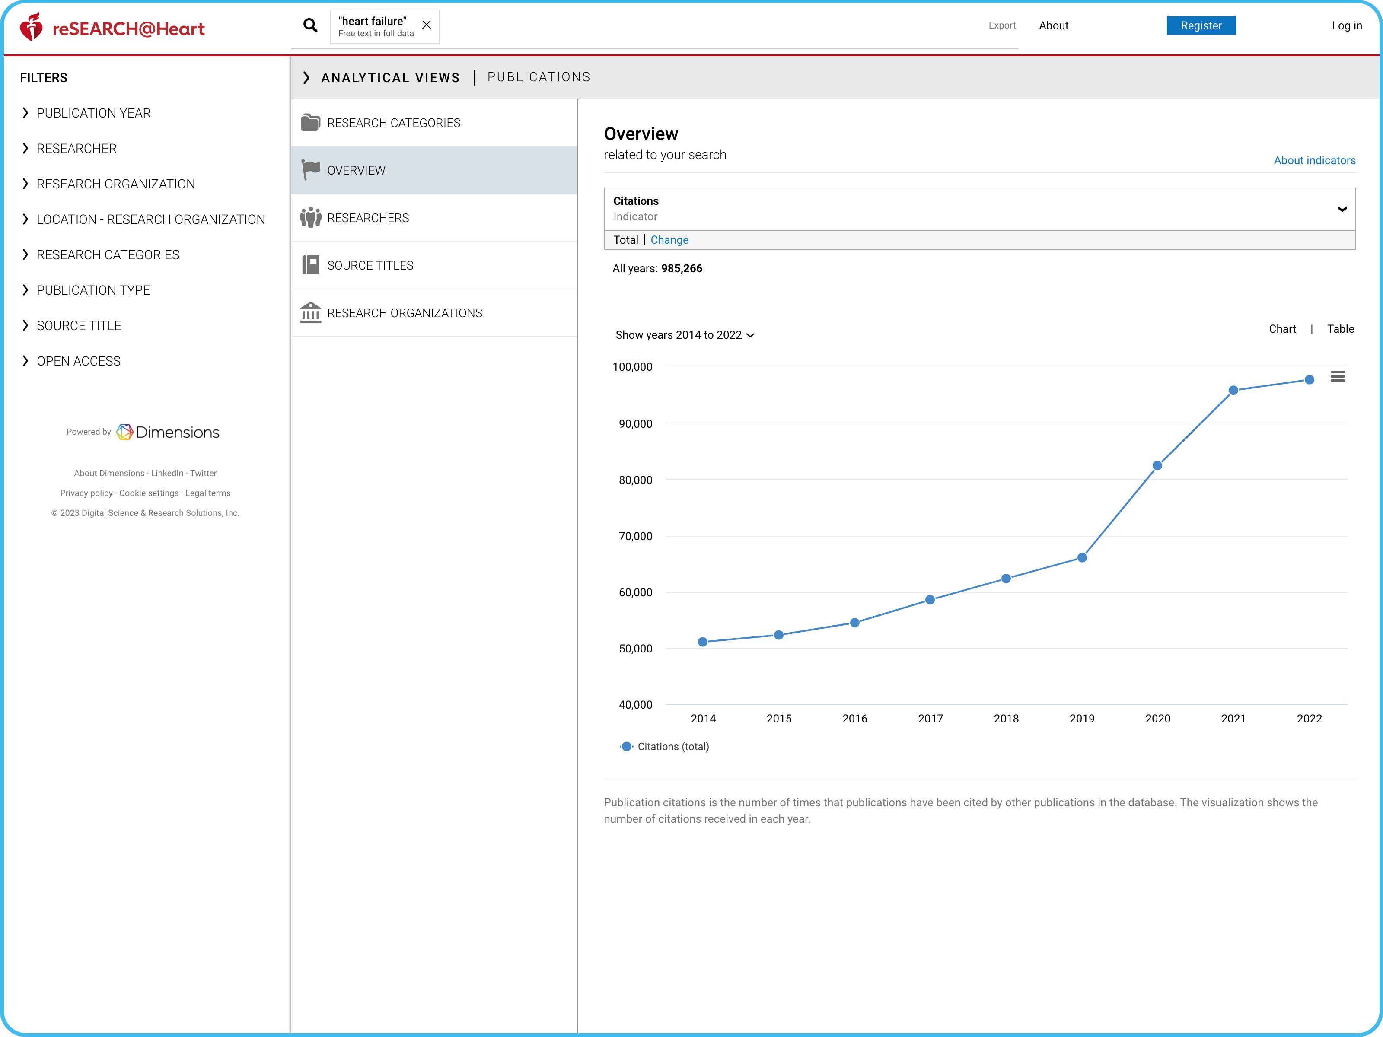
Task: Expand the Publication Year filter
Action: 93,113
